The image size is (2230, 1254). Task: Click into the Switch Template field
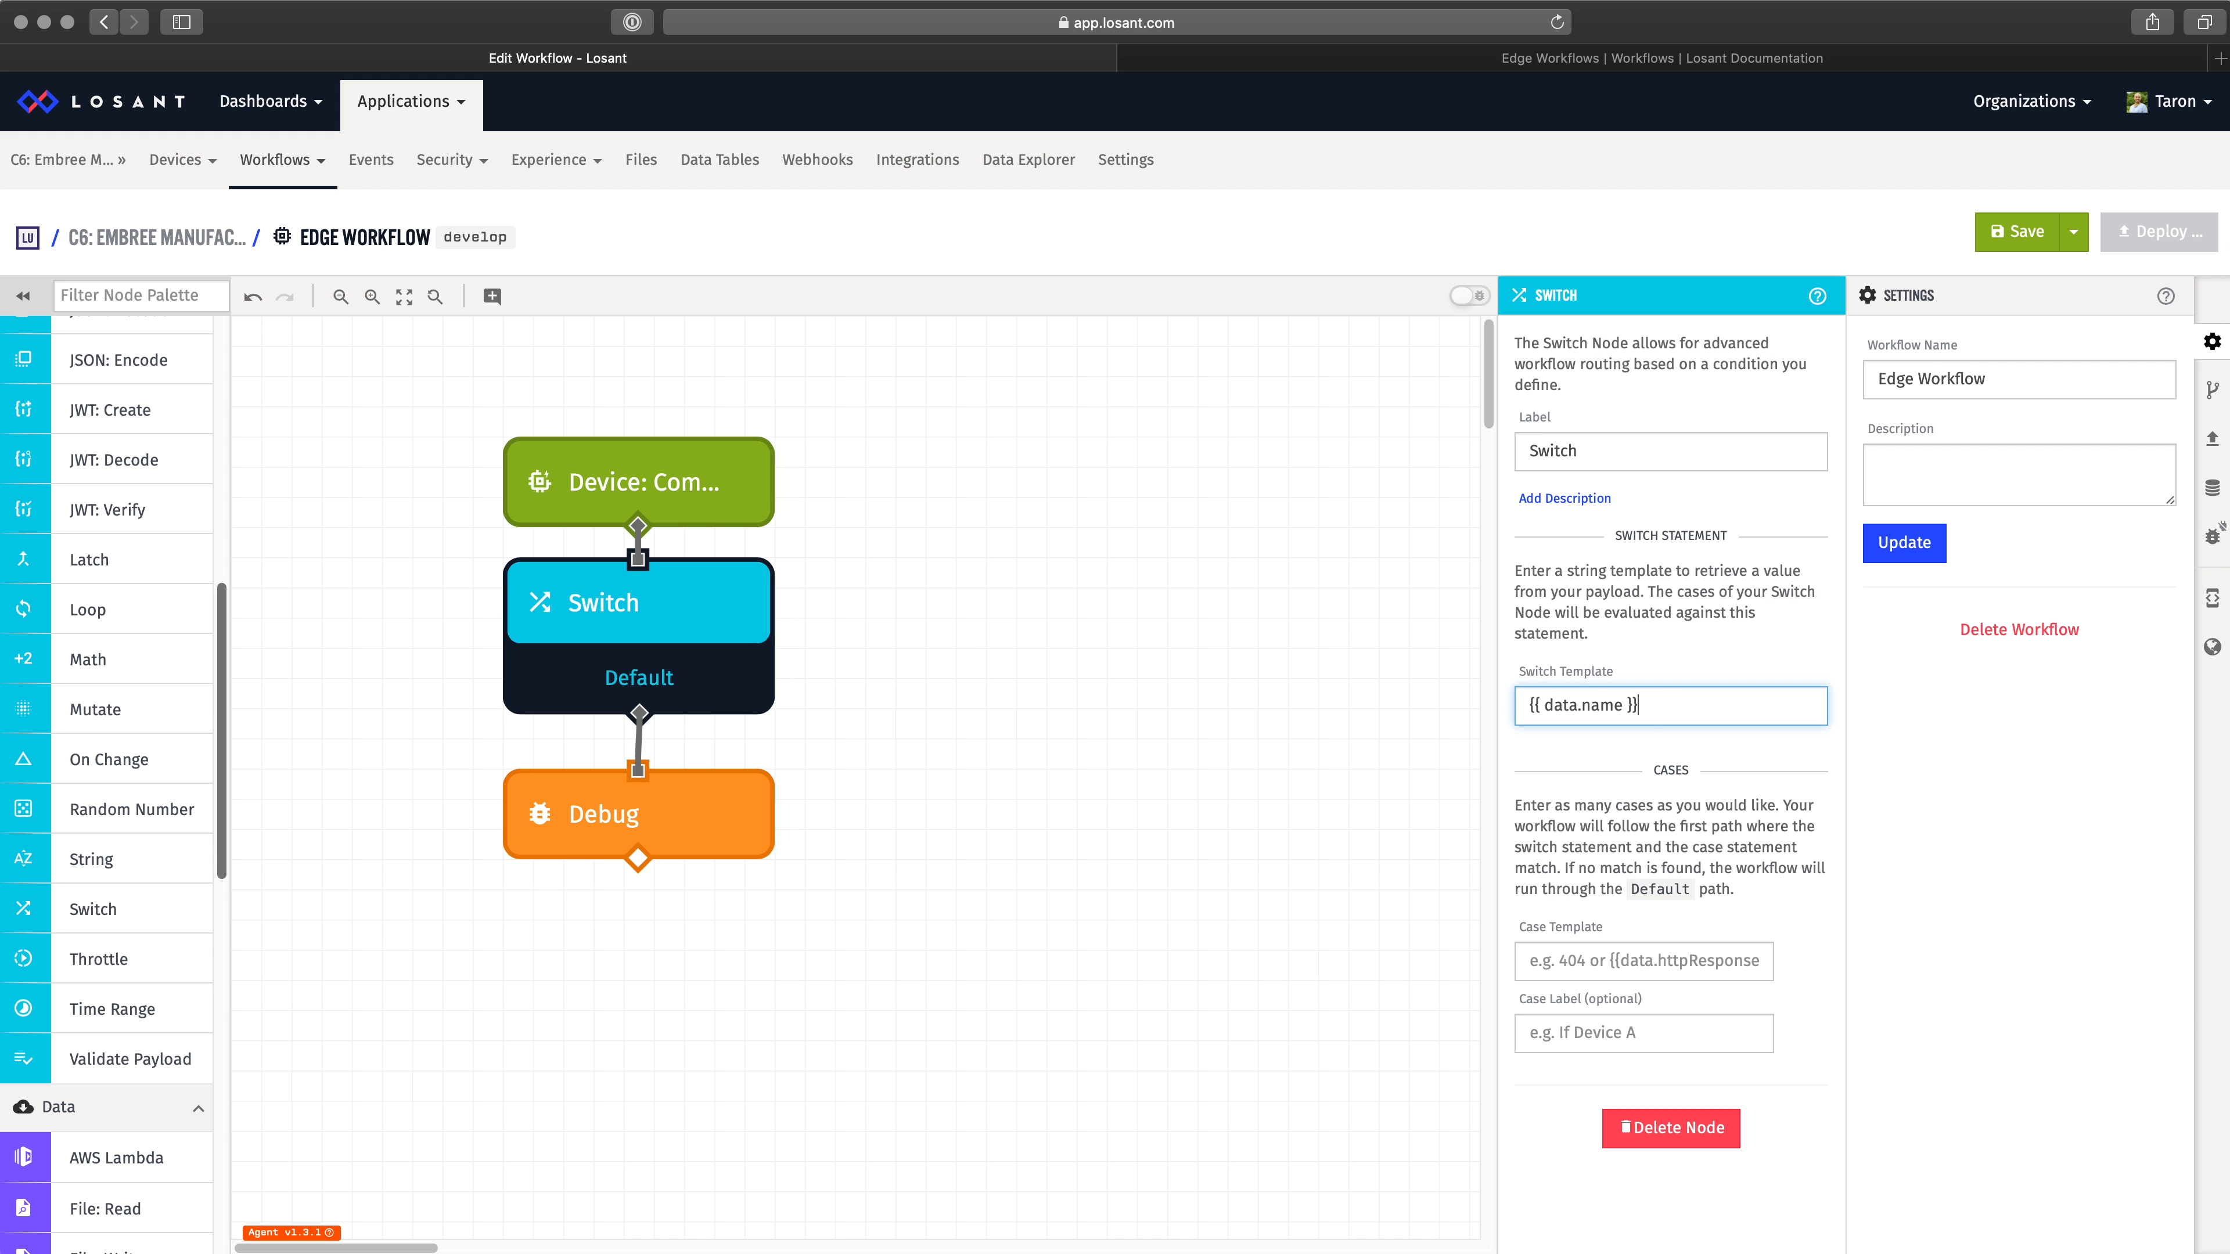(1670, 705)
